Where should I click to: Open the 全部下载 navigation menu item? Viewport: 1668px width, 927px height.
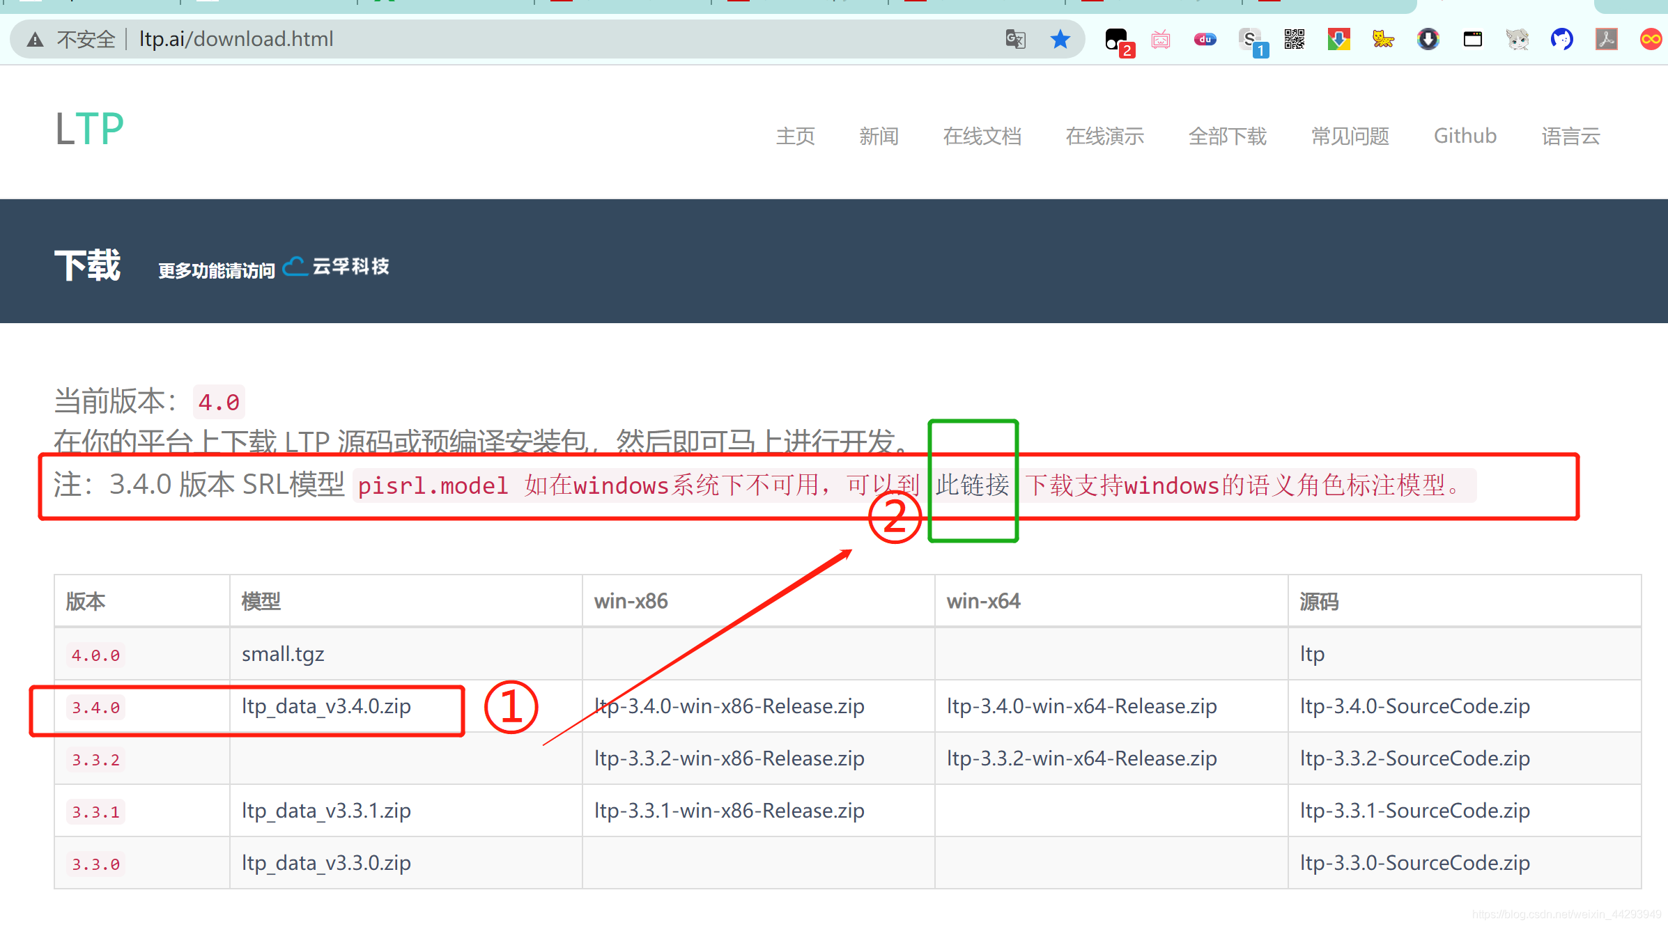click(x=1227, y=136)
